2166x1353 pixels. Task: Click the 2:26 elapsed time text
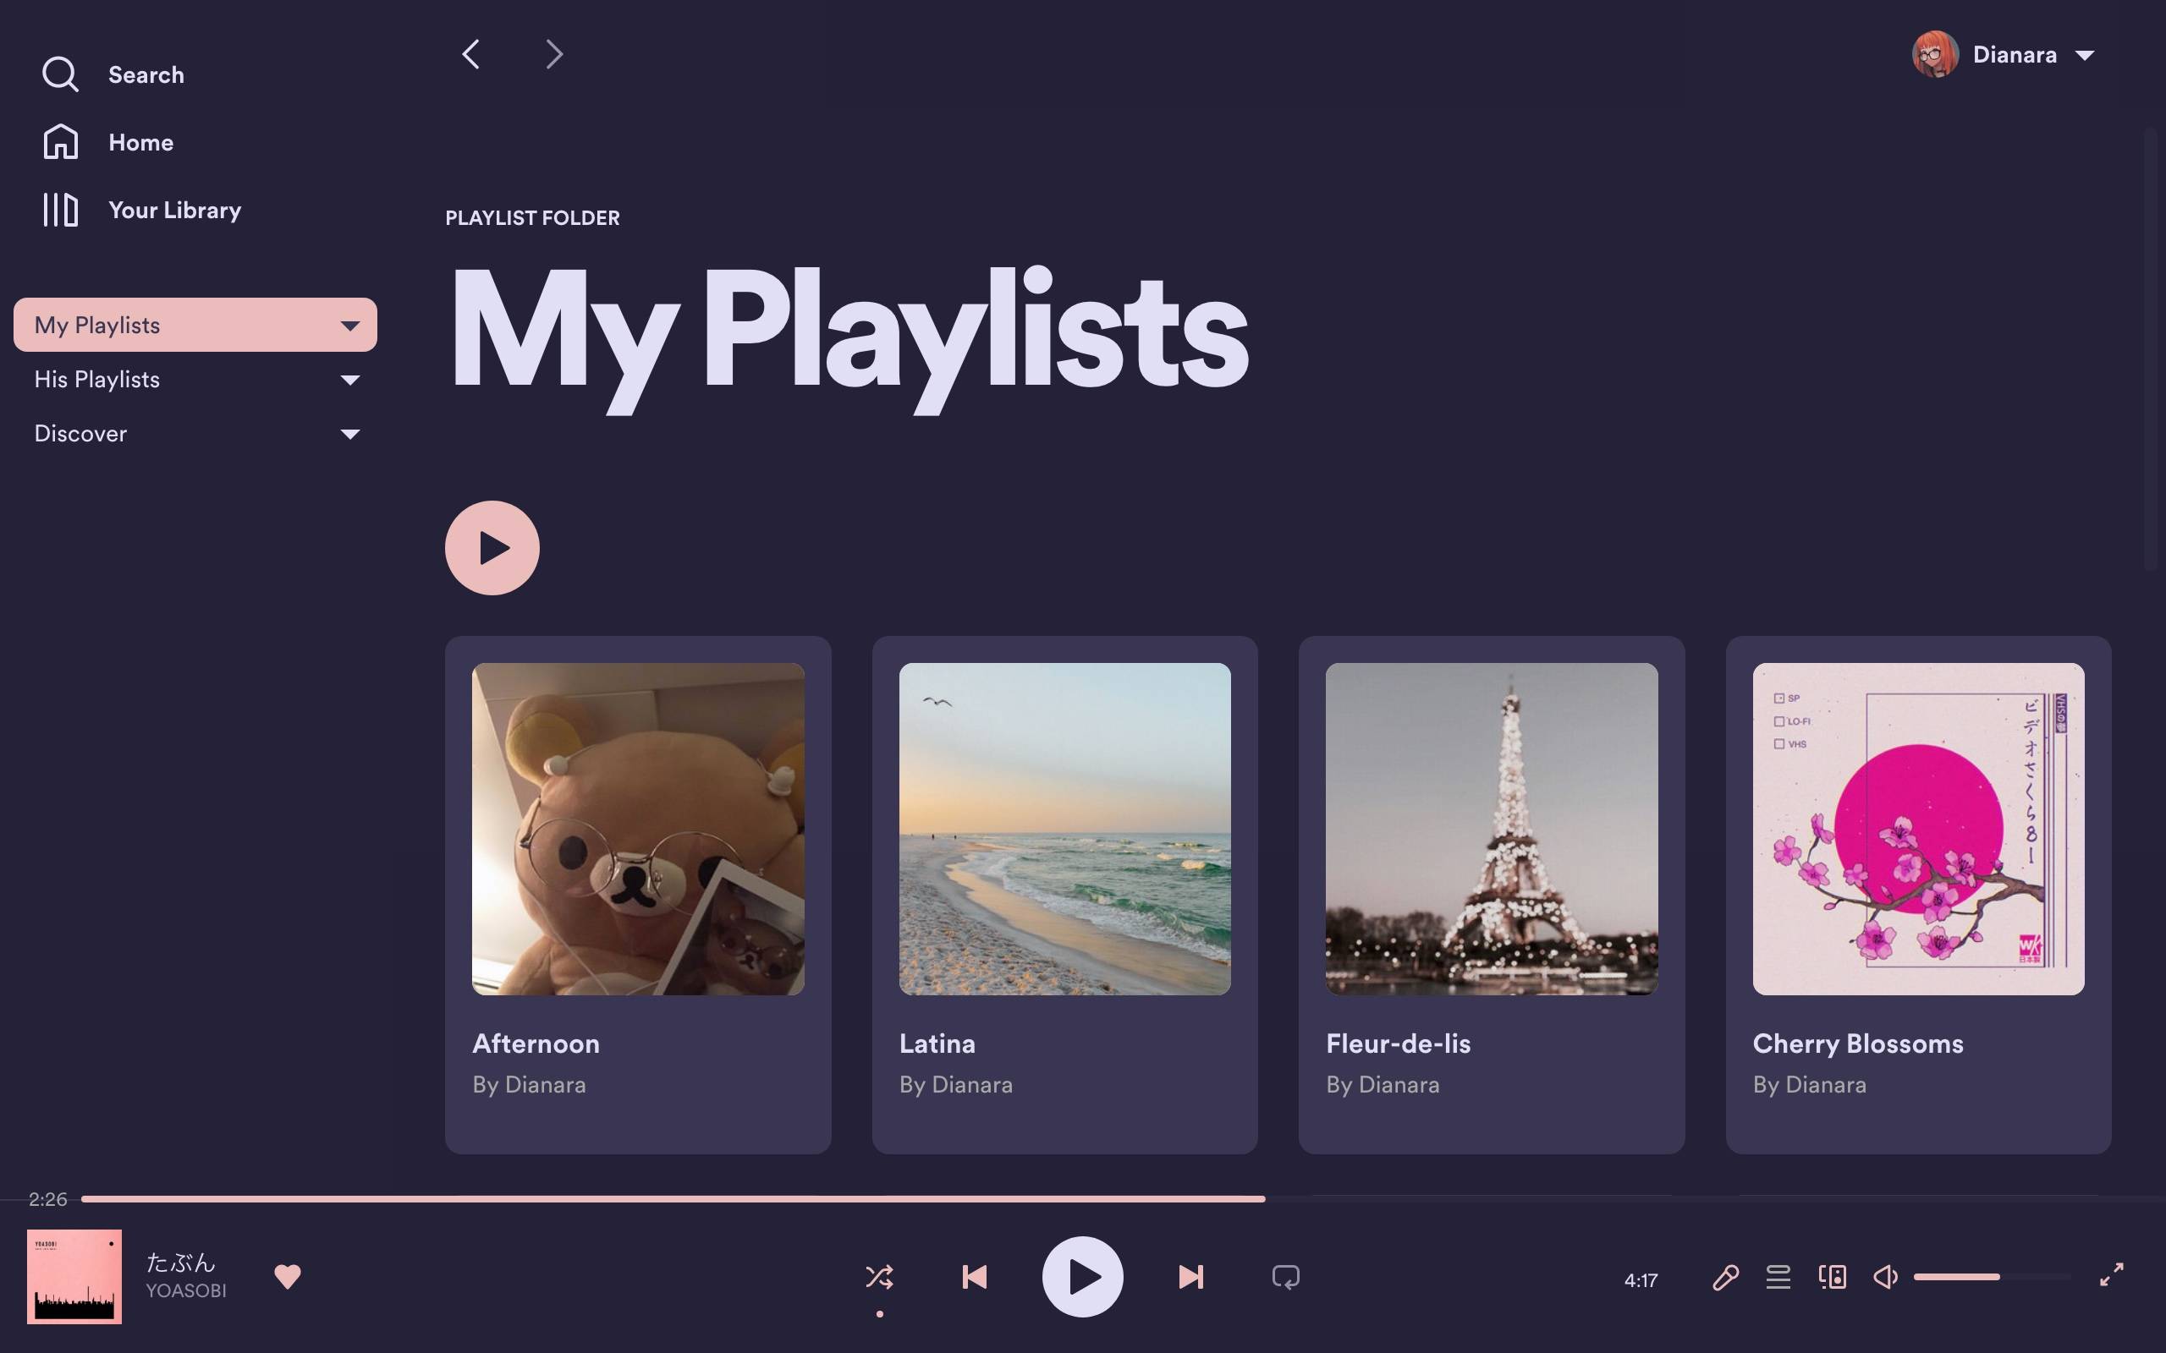click(x=47, y=1199)
